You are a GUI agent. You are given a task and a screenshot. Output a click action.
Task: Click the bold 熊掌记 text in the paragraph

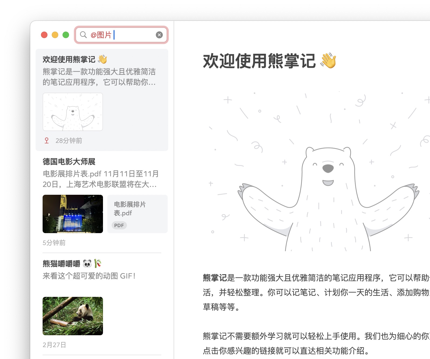215,278
